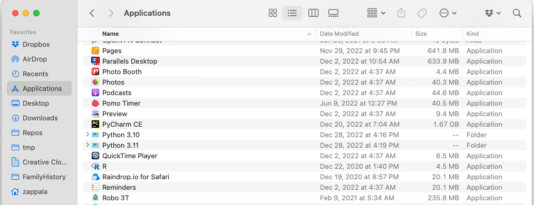Expand the Python 3.11 folder
The width and height of the screenshot is (534, 205).
(88, 145)
